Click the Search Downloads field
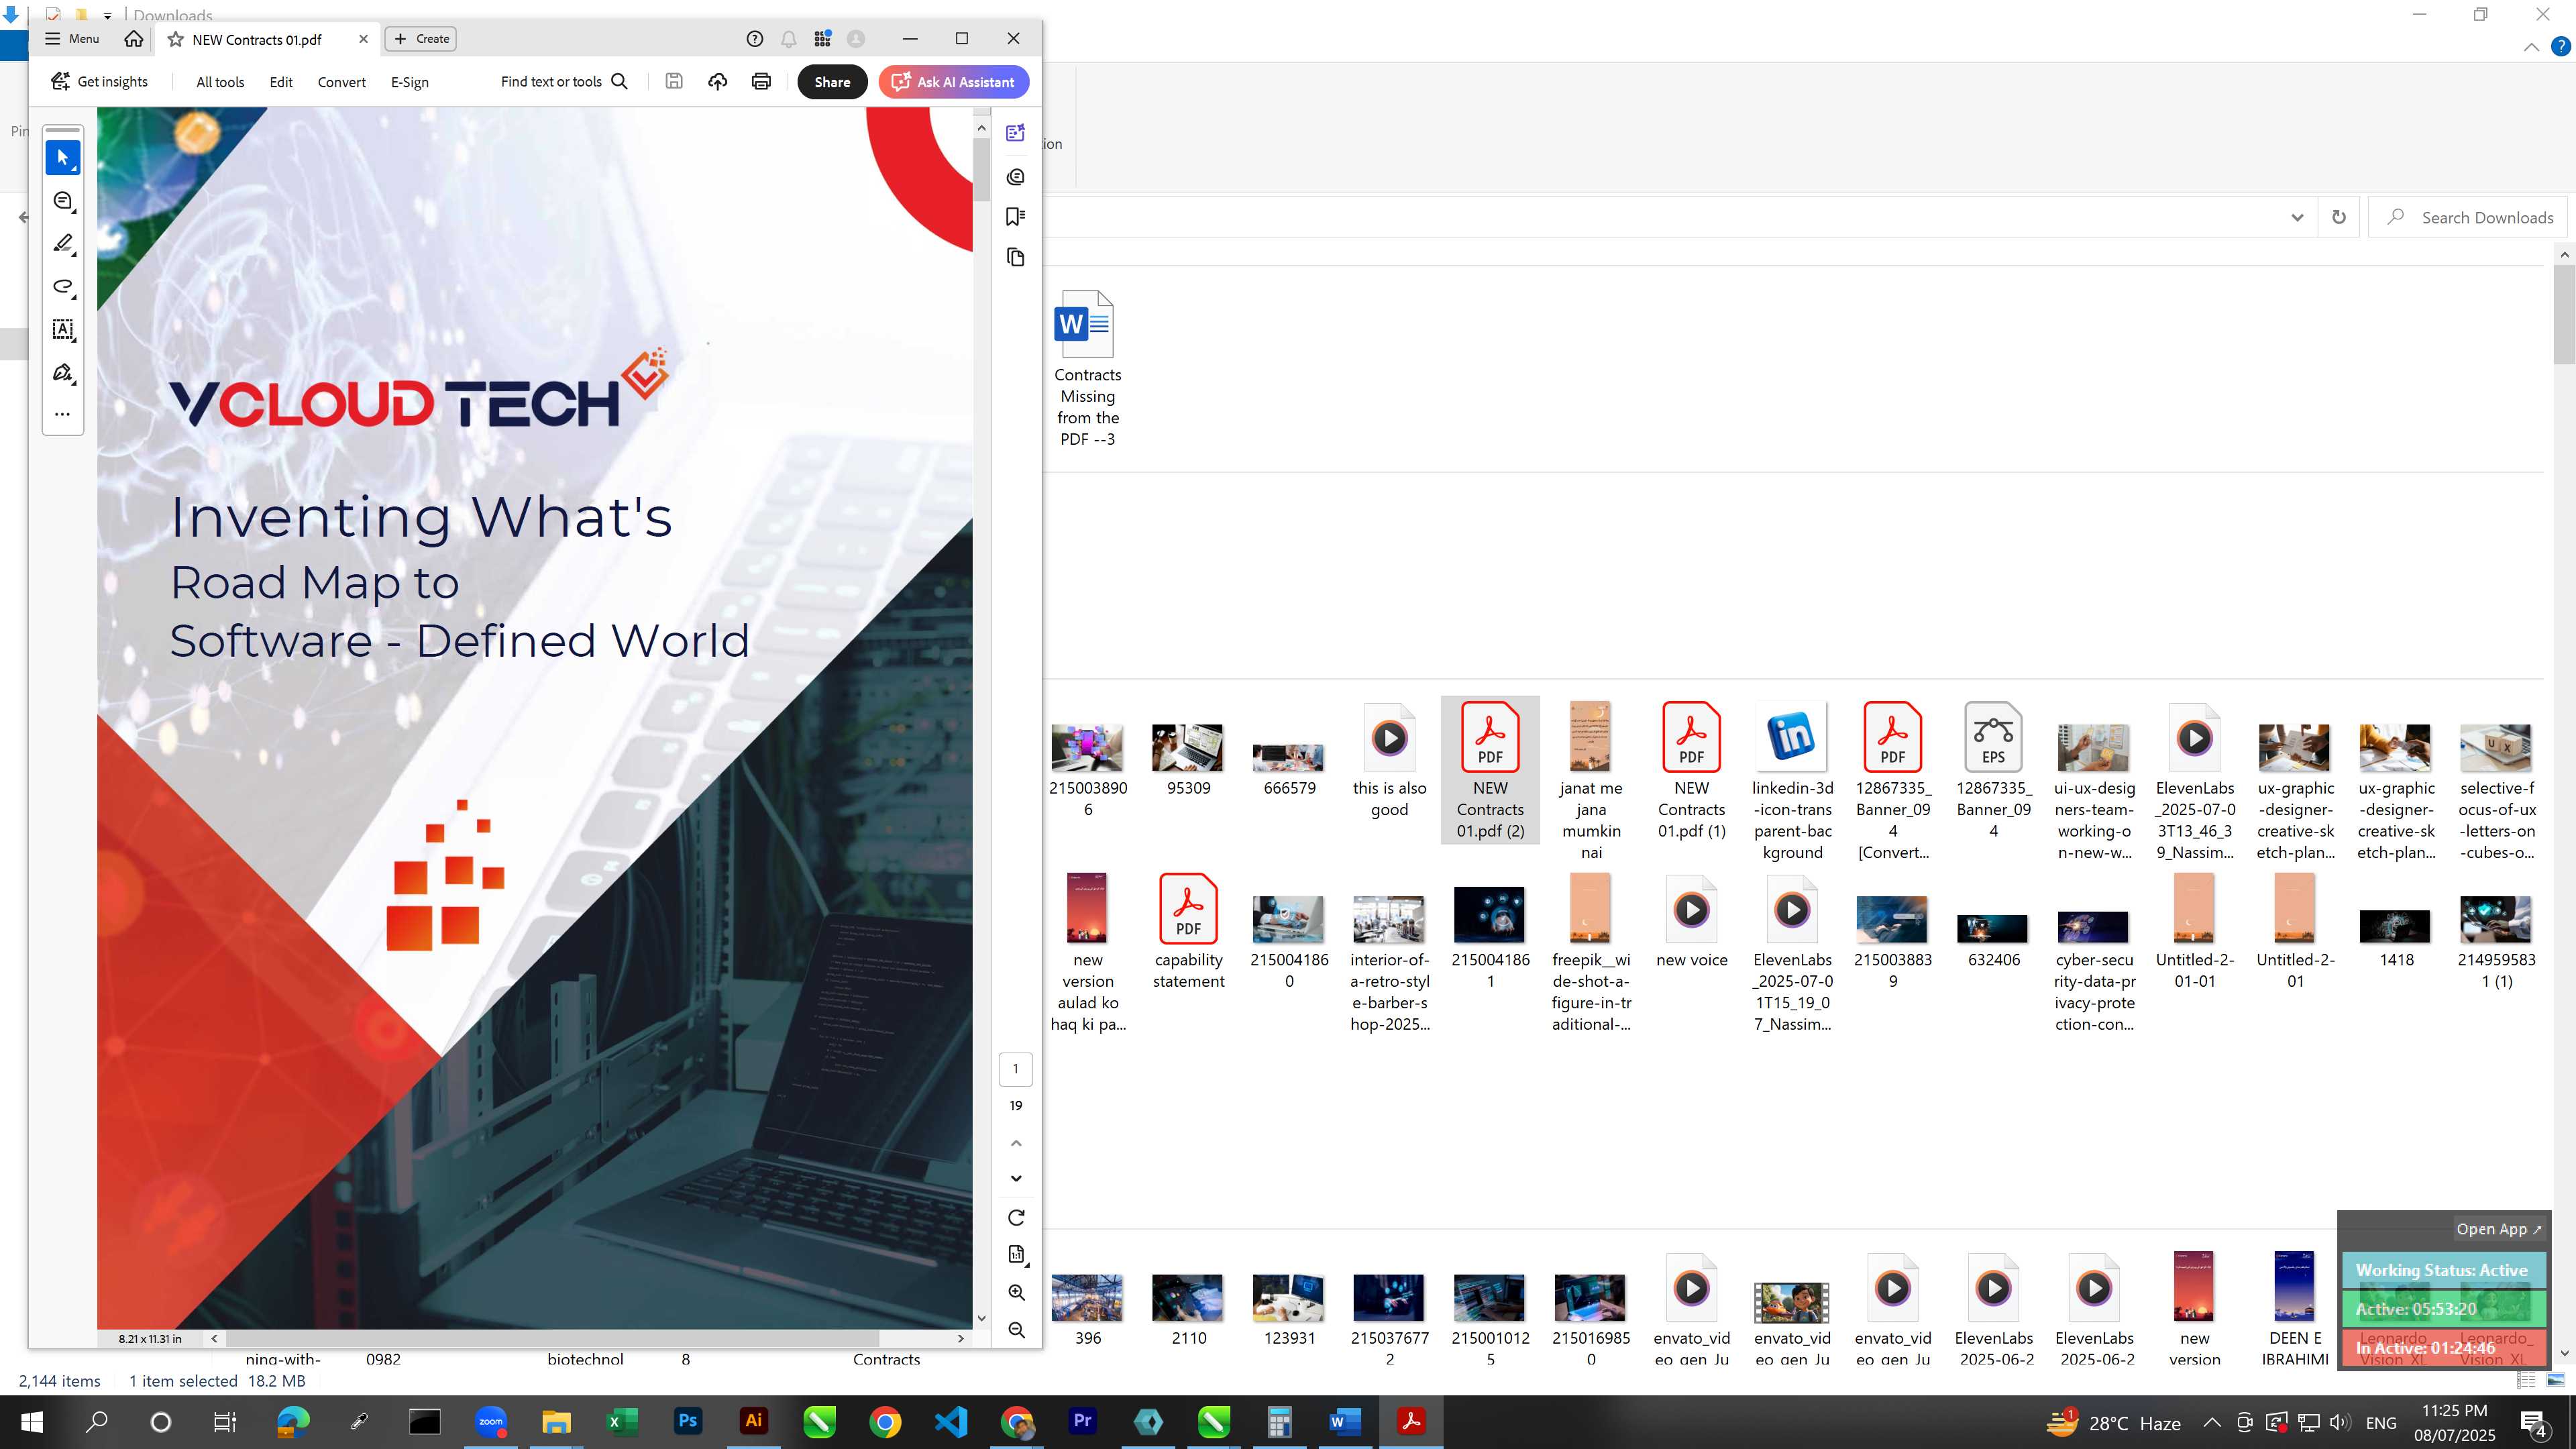Viewport: 2576px width, 1449px height. (x=2469, y=218)
